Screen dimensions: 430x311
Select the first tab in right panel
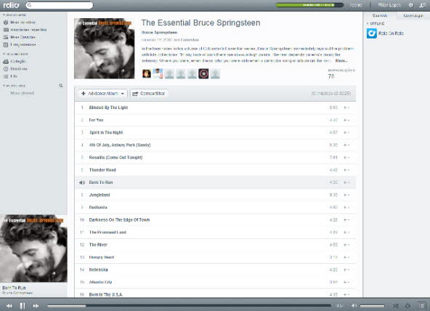point(380,15)
